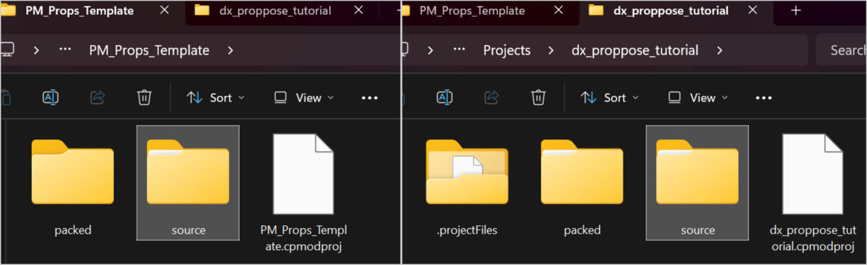Open View dropdown in right window
Image resolution: width=867 pixels, height=265 pixels.
[698, 98]
